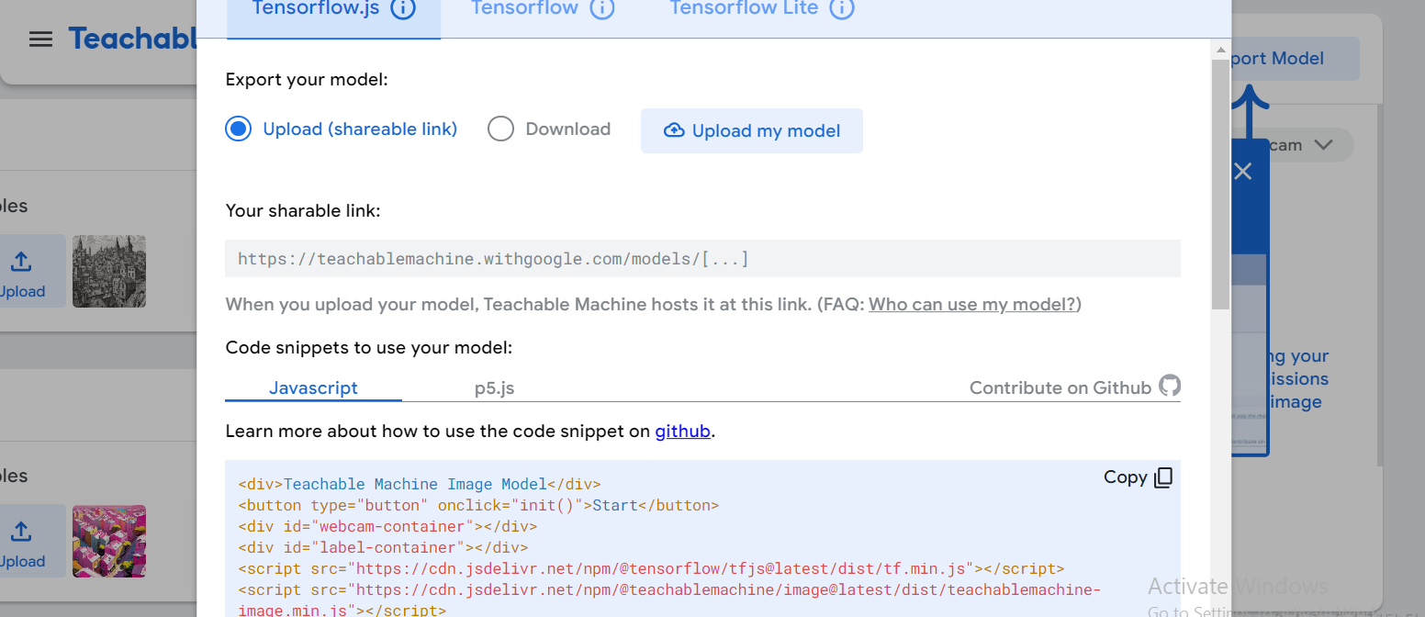Select the Javascript code snippet tab
Screen dimensions: 1425x617
click(313, 387)
